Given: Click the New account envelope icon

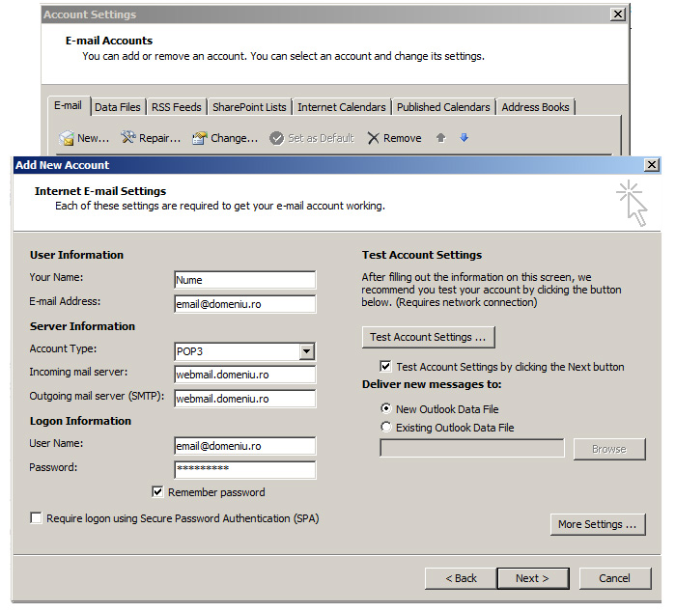Looking at the screenshot, I should pyautogui.click(x=66, y=138).
